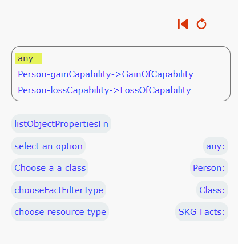Click the listObjectPropertiesFn chip

[x=61, y=124]
